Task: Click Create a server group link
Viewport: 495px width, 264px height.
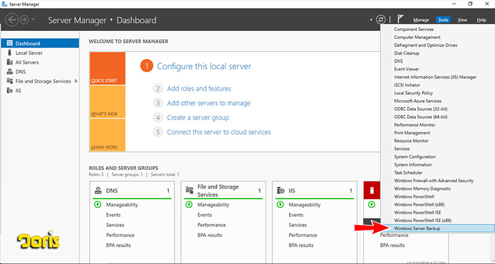Action: click(198, 117)
